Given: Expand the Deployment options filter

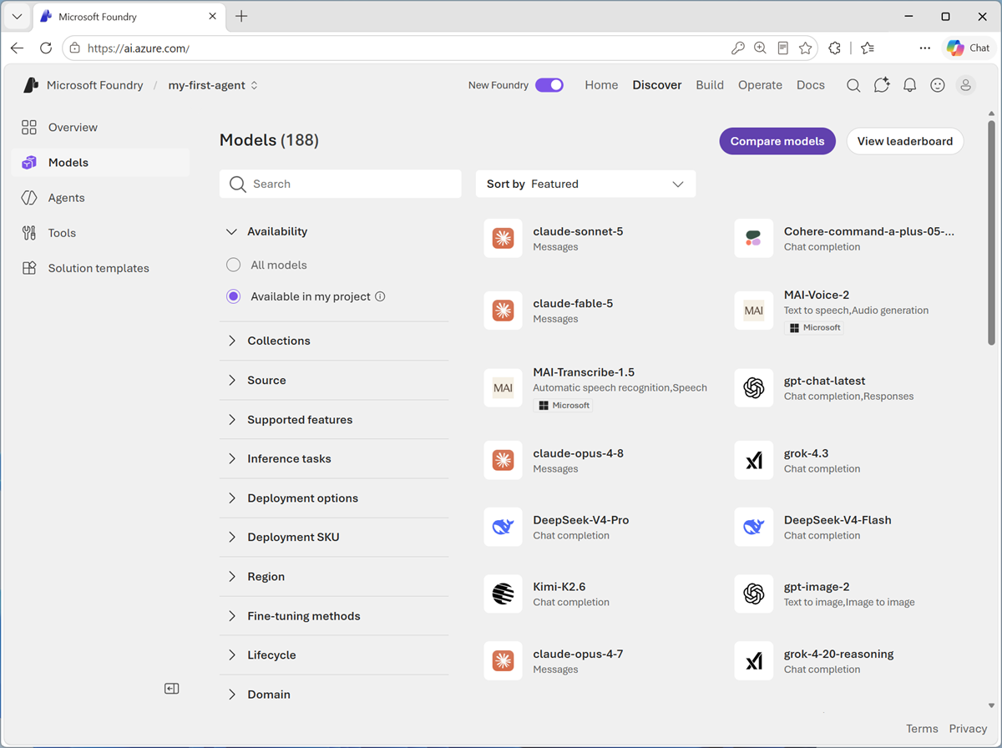Looking at the screenshot, I should tap(334, 498).
